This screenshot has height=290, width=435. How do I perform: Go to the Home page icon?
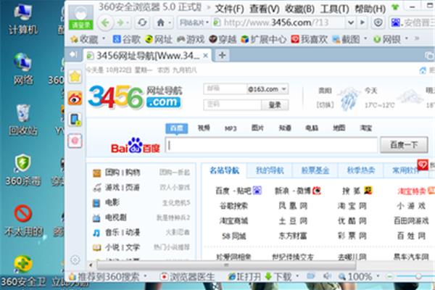[x=161, y=22]
